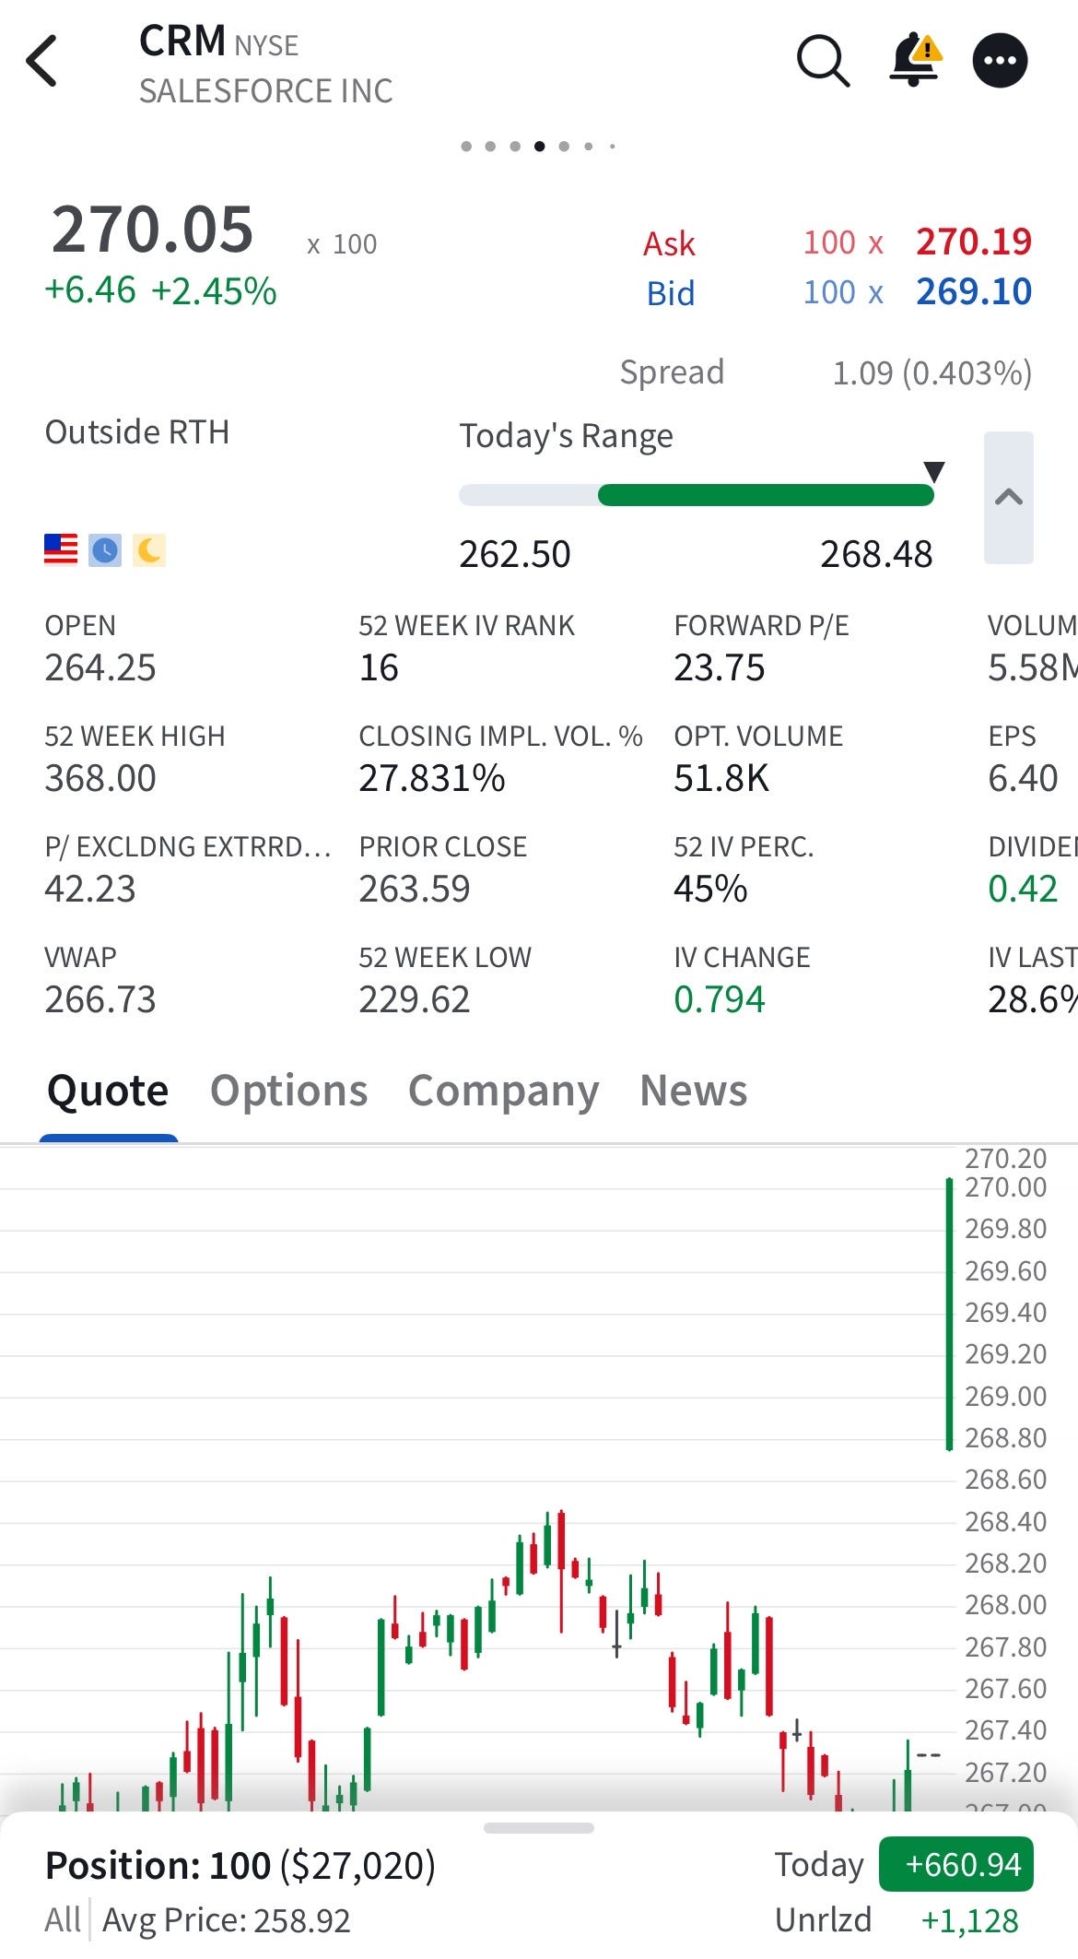Tap the FORWARD P/E value 23.75

pos(720,667)
